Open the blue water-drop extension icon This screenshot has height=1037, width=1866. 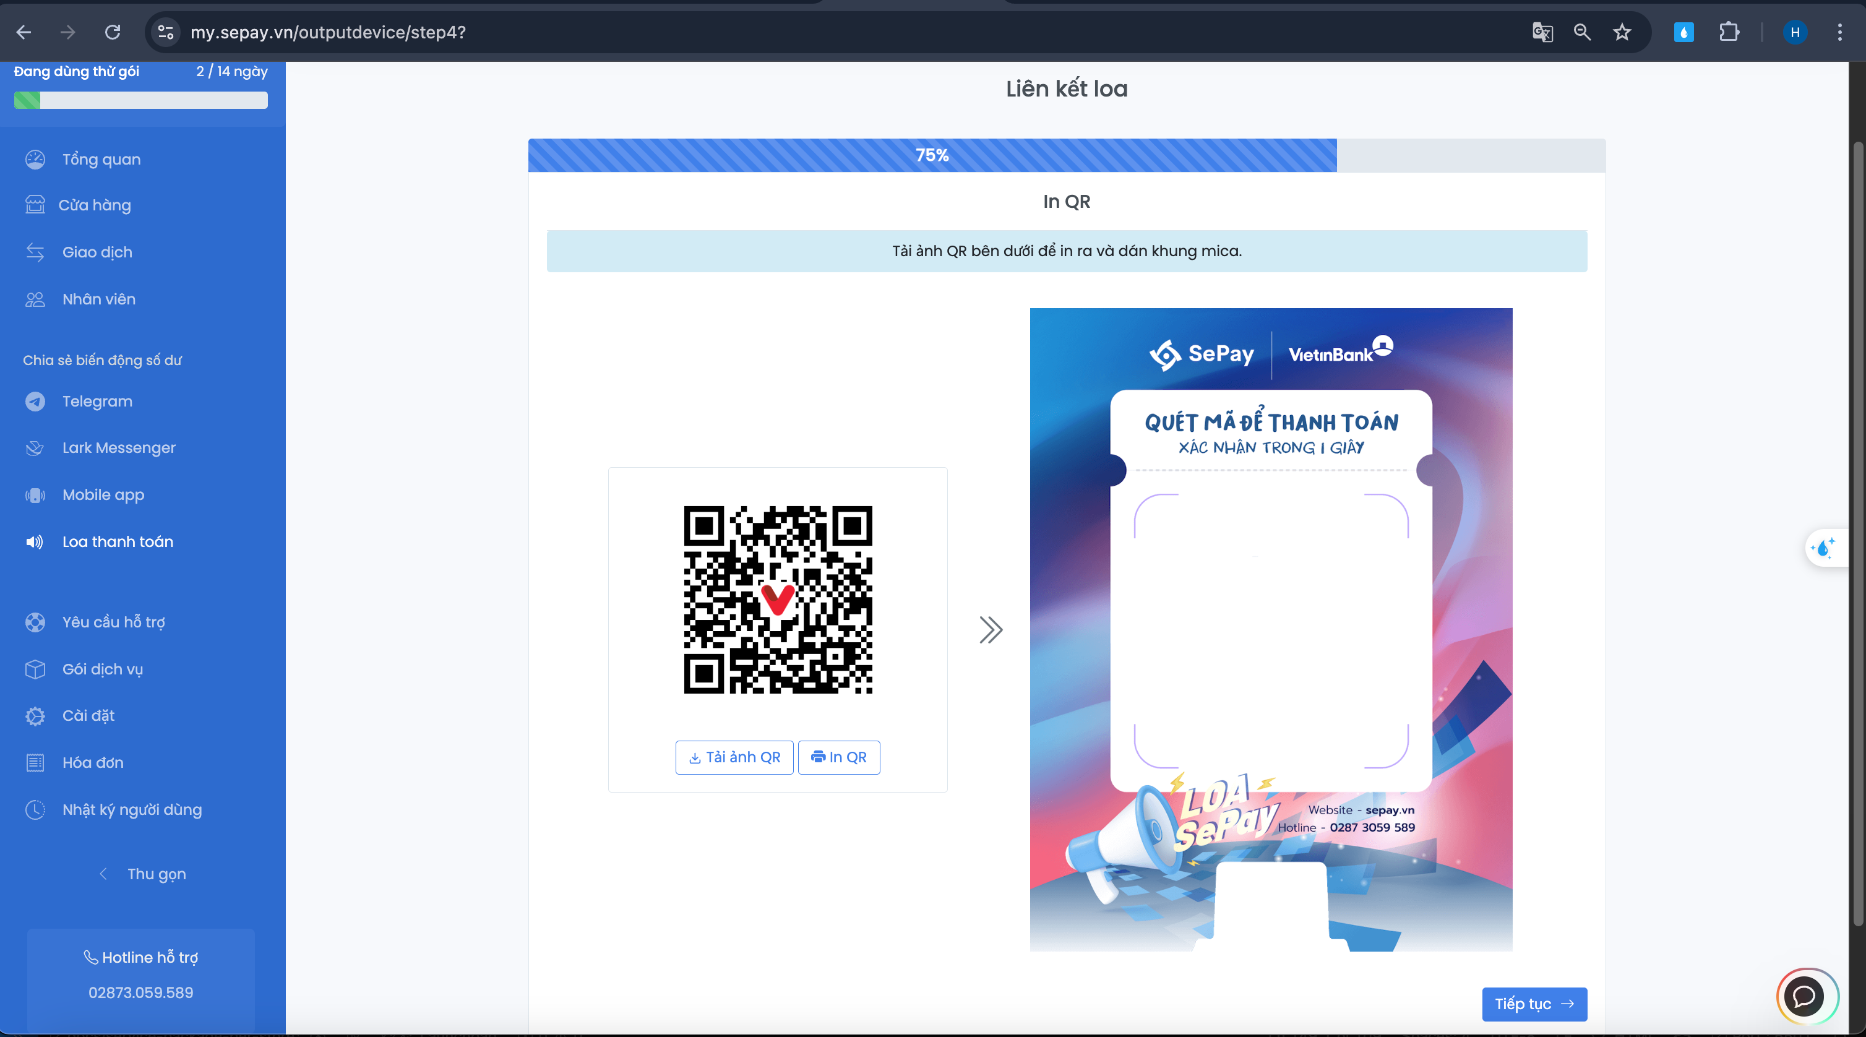(1683, 32)
